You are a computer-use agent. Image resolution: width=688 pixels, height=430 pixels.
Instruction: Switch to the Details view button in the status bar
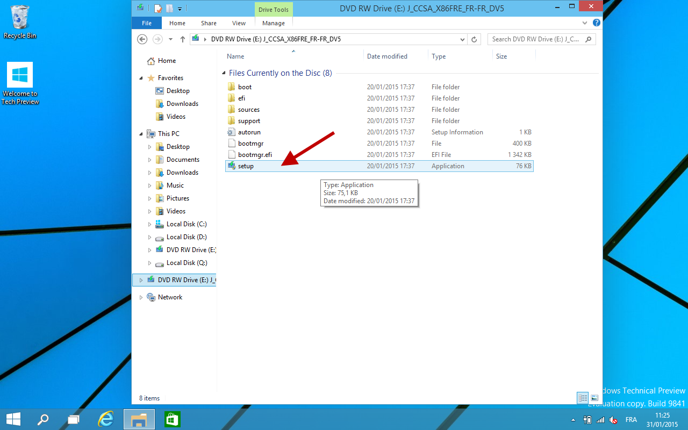583,398
